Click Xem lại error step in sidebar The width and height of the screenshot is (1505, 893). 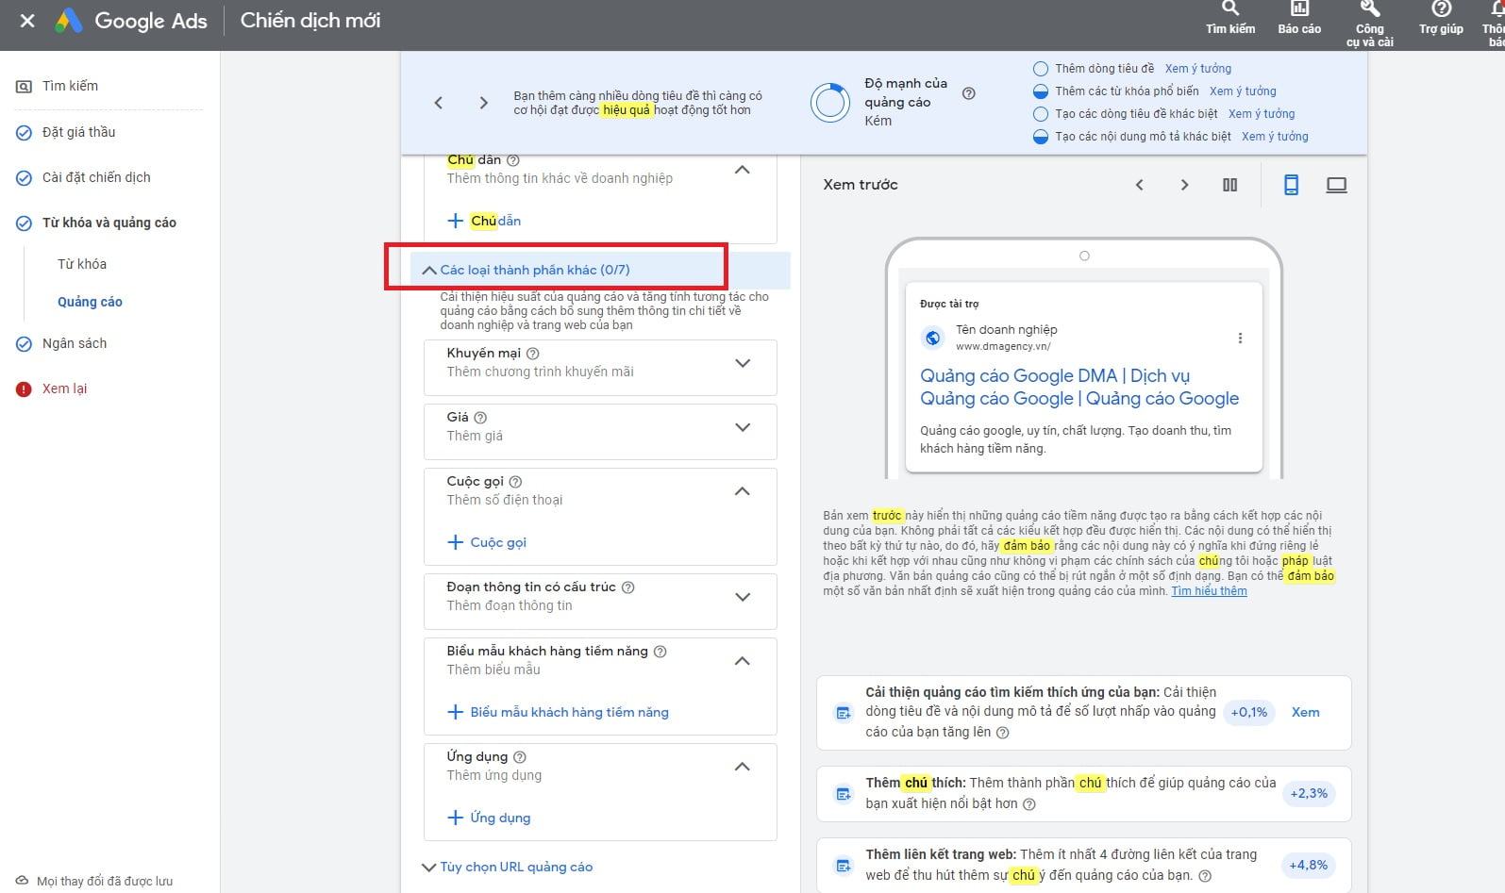pos(64,389)
